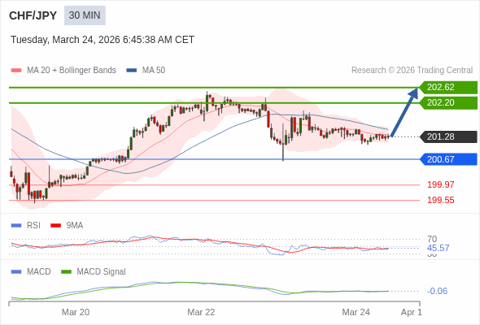Click the MACD legend blue swatch
The width and height of the screenshot is (480, 325).
tap(16, 272)
